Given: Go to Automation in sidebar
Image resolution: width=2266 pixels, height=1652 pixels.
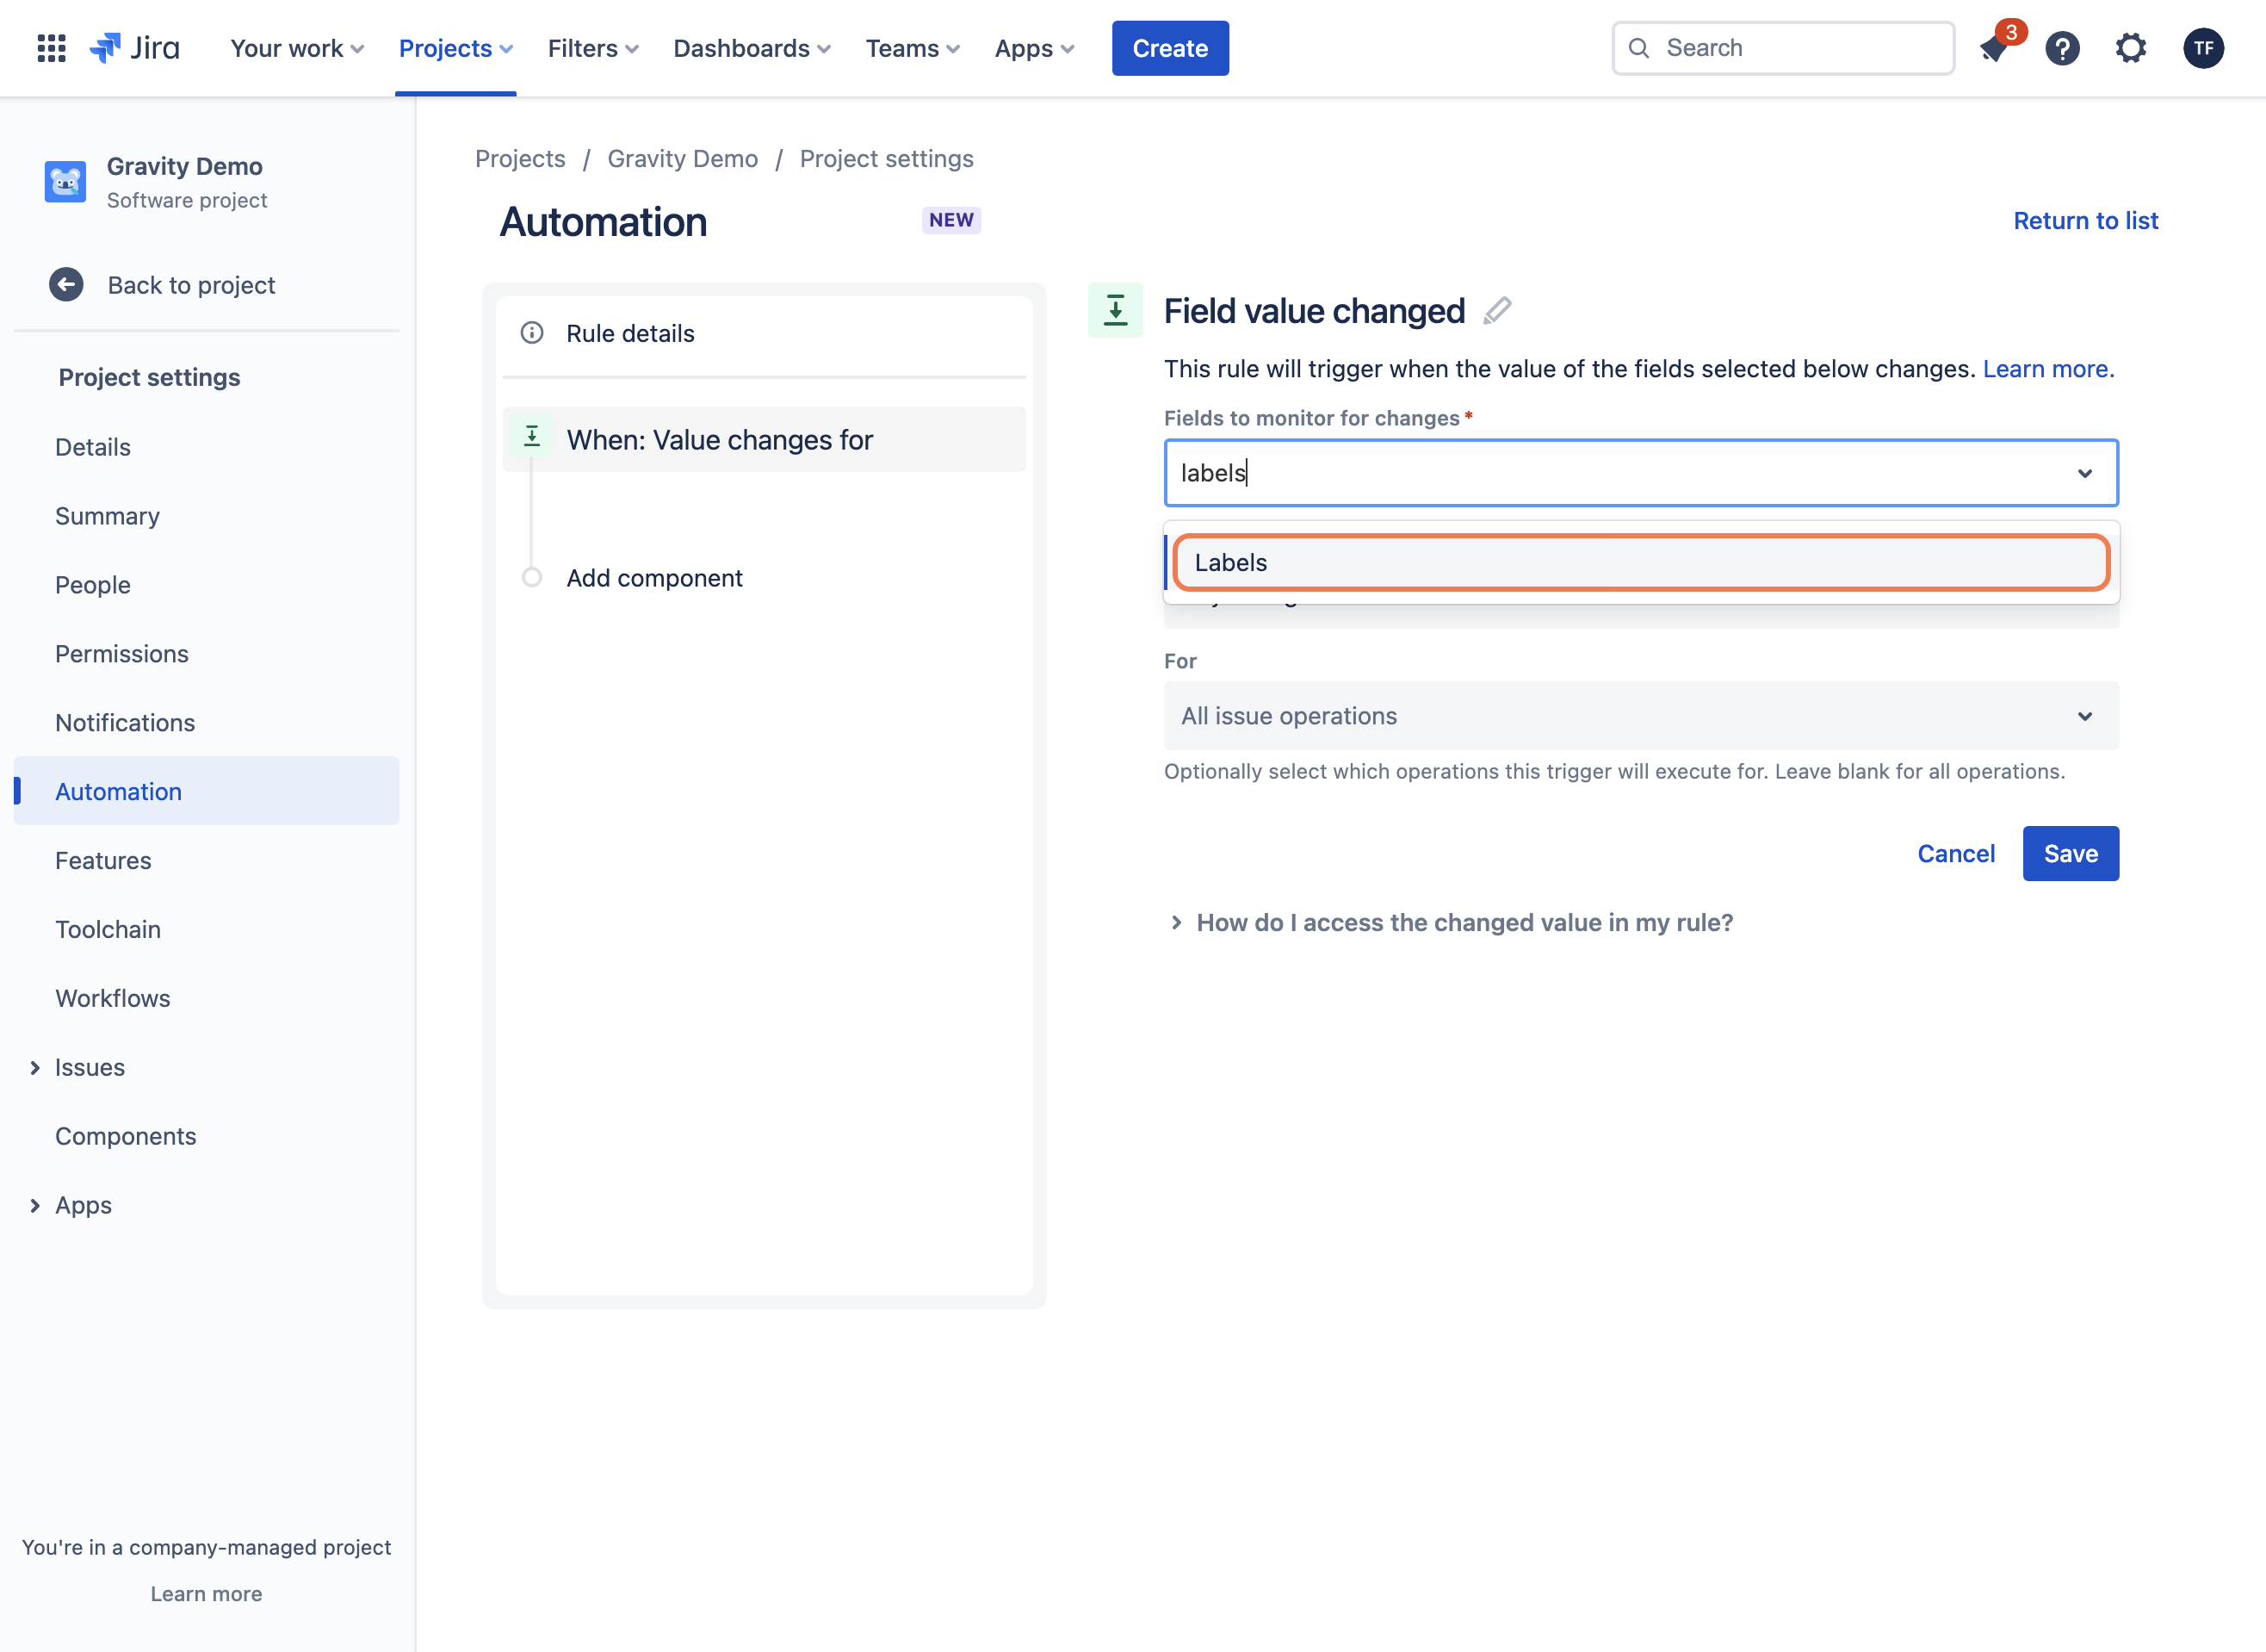Looking at the screenshot, I should pyautogui.click(x=206, y=791).
